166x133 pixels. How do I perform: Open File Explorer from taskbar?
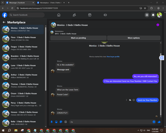pyautogui.click(x=16, y=130)
